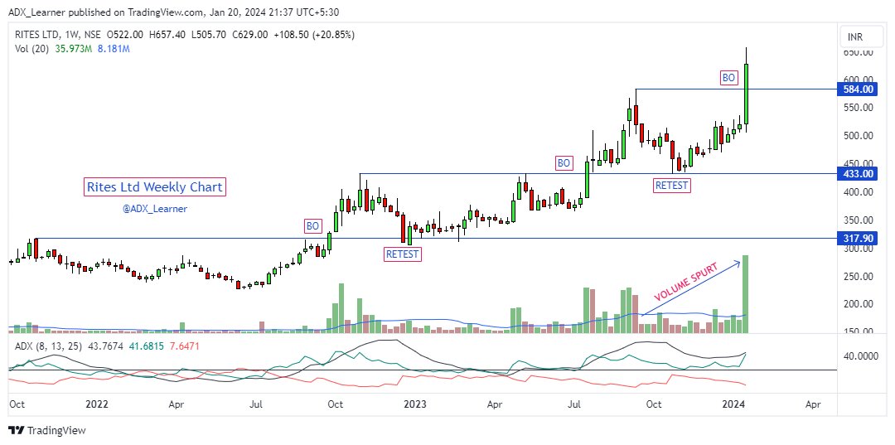Click the RETEST label below 433 line

(x=671, y=185)
